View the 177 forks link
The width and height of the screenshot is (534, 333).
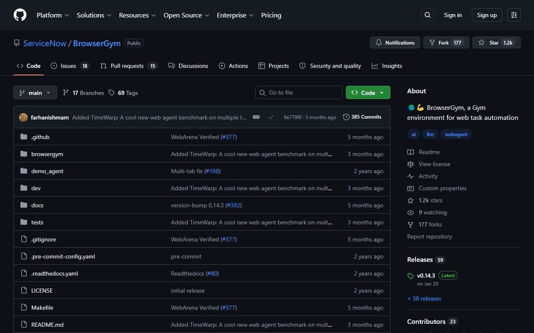(x=425, y=224)
